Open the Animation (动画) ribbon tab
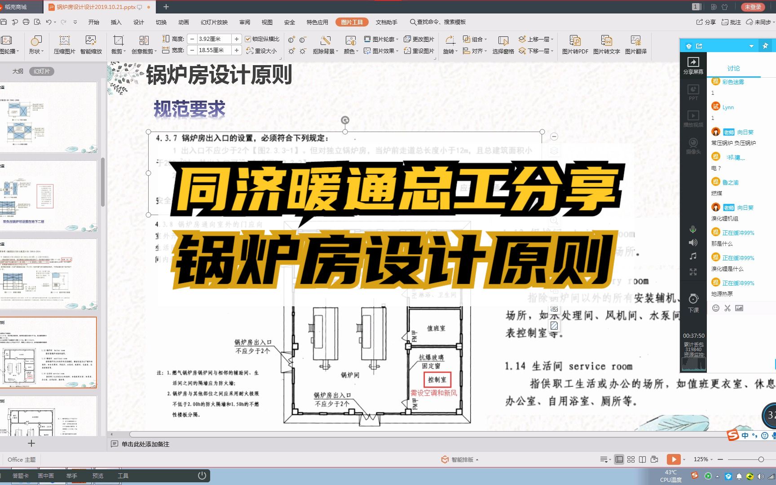This screenshot has width=776, height=485. pyautogui.click(x=184, y=22)
